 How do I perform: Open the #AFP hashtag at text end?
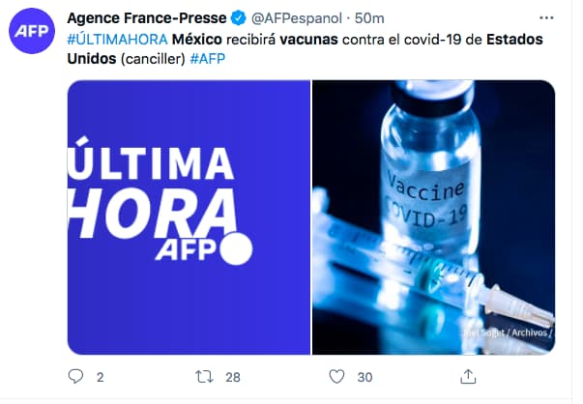pos(208,60)
